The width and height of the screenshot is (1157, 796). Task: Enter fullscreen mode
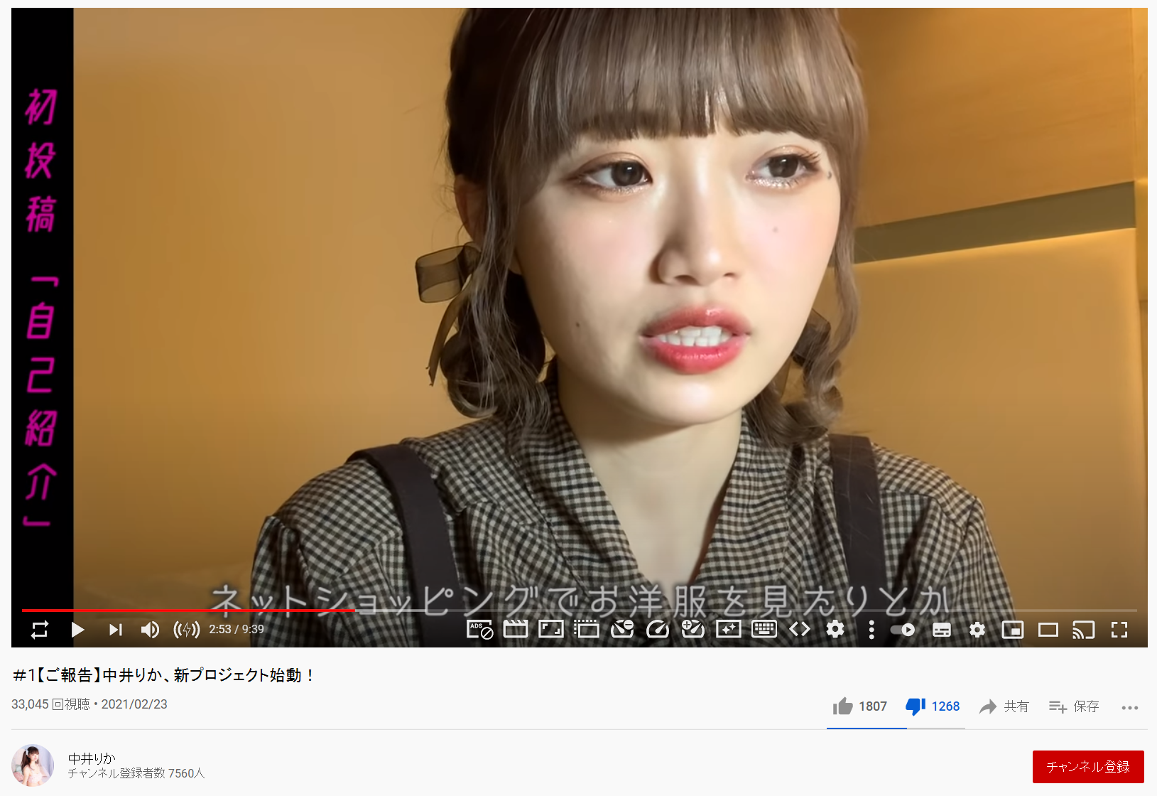pyautogui.click(x=1119, y=630)
